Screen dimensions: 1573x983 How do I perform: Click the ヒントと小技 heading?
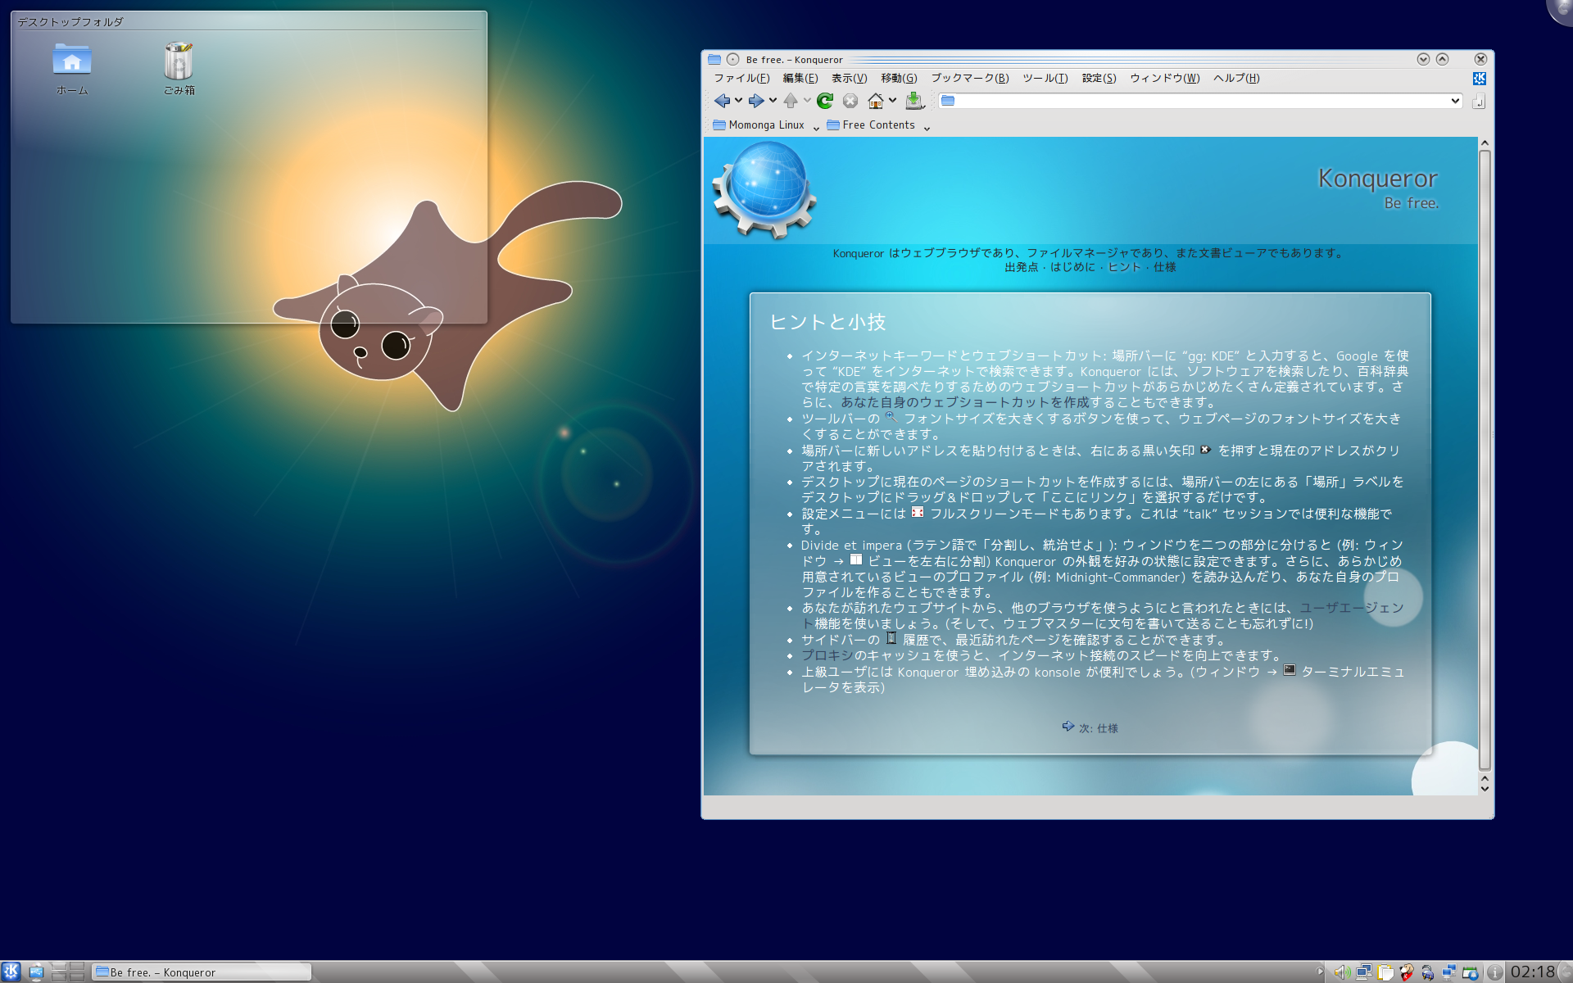click(x=827, y=322)
